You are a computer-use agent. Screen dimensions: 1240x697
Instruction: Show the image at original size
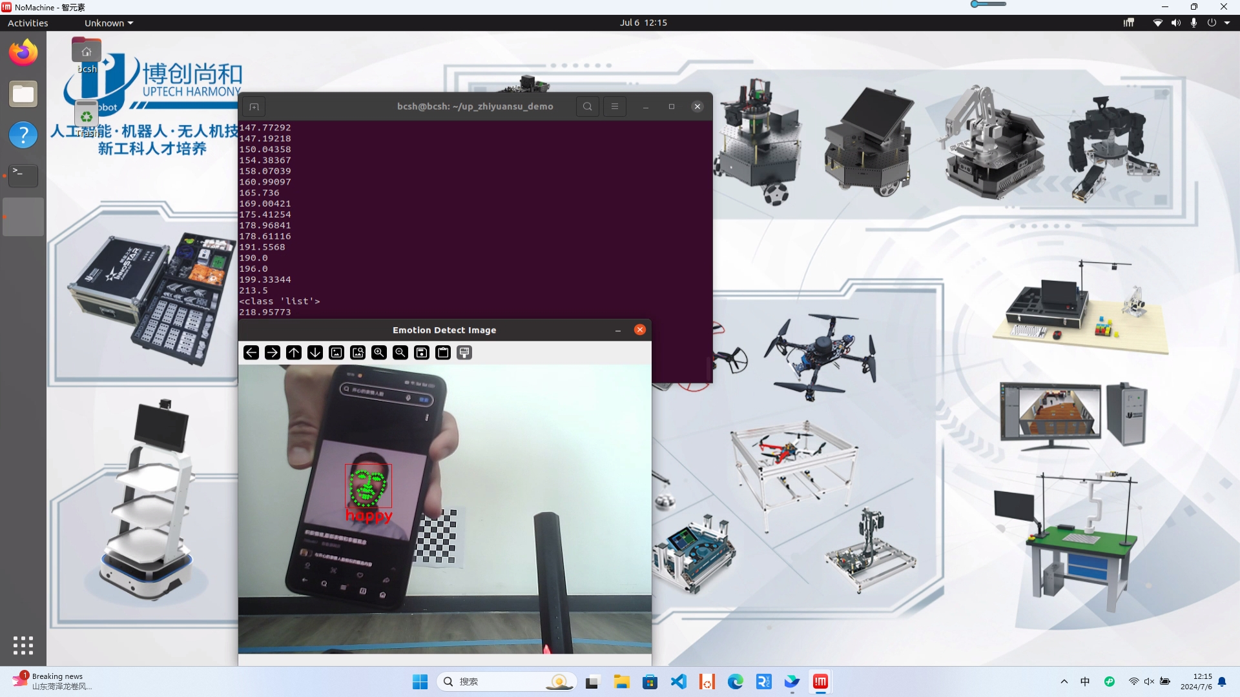336,352
